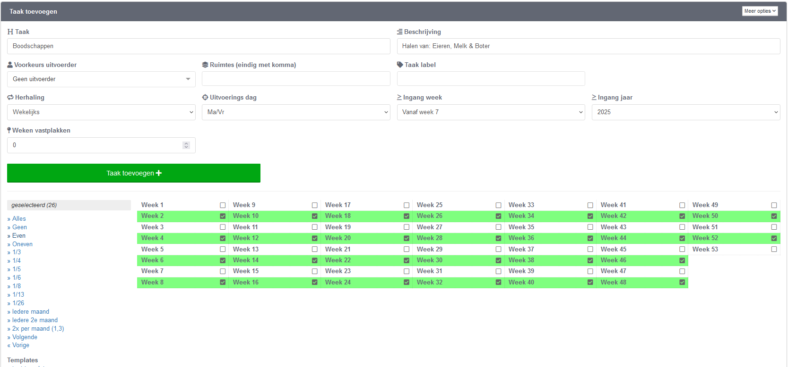This screenshot has height=367, width=788.
Task: Choose the 1/6 interval link
Action: [x=17, y=277]
